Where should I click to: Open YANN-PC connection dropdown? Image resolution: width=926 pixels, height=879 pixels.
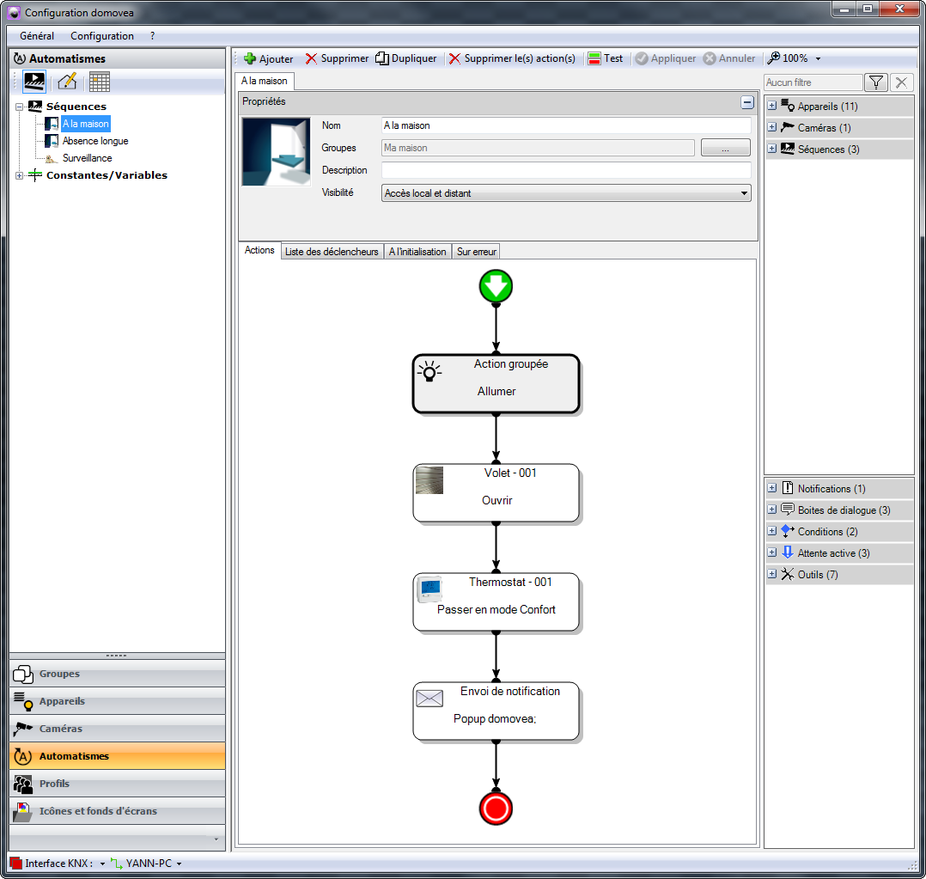[x=179, y=864]
